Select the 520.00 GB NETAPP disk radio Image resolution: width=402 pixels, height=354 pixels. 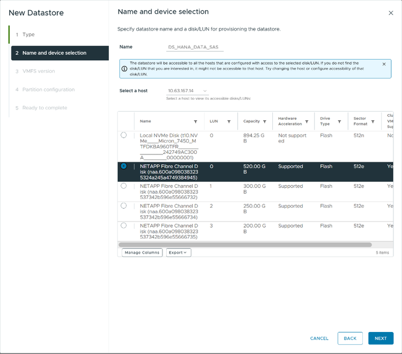pos(124,166)
